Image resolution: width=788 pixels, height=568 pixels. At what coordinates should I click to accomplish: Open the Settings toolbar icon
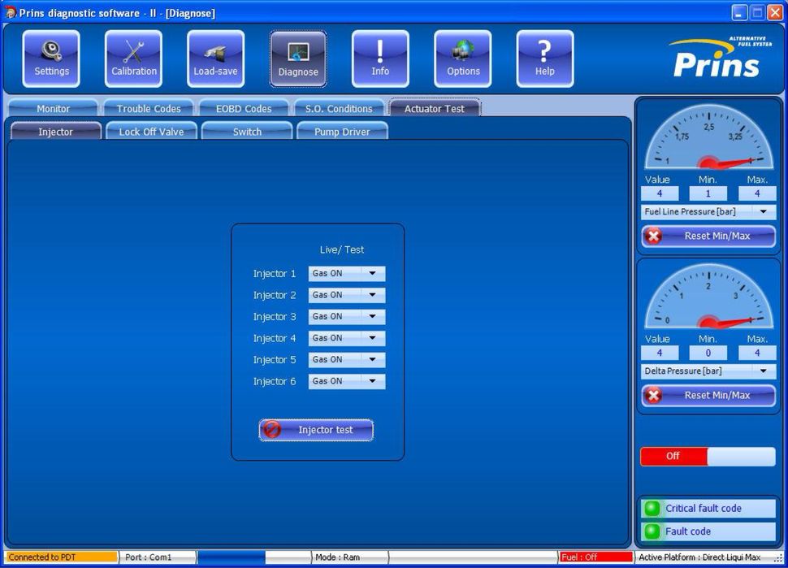[x=51, y=59]
